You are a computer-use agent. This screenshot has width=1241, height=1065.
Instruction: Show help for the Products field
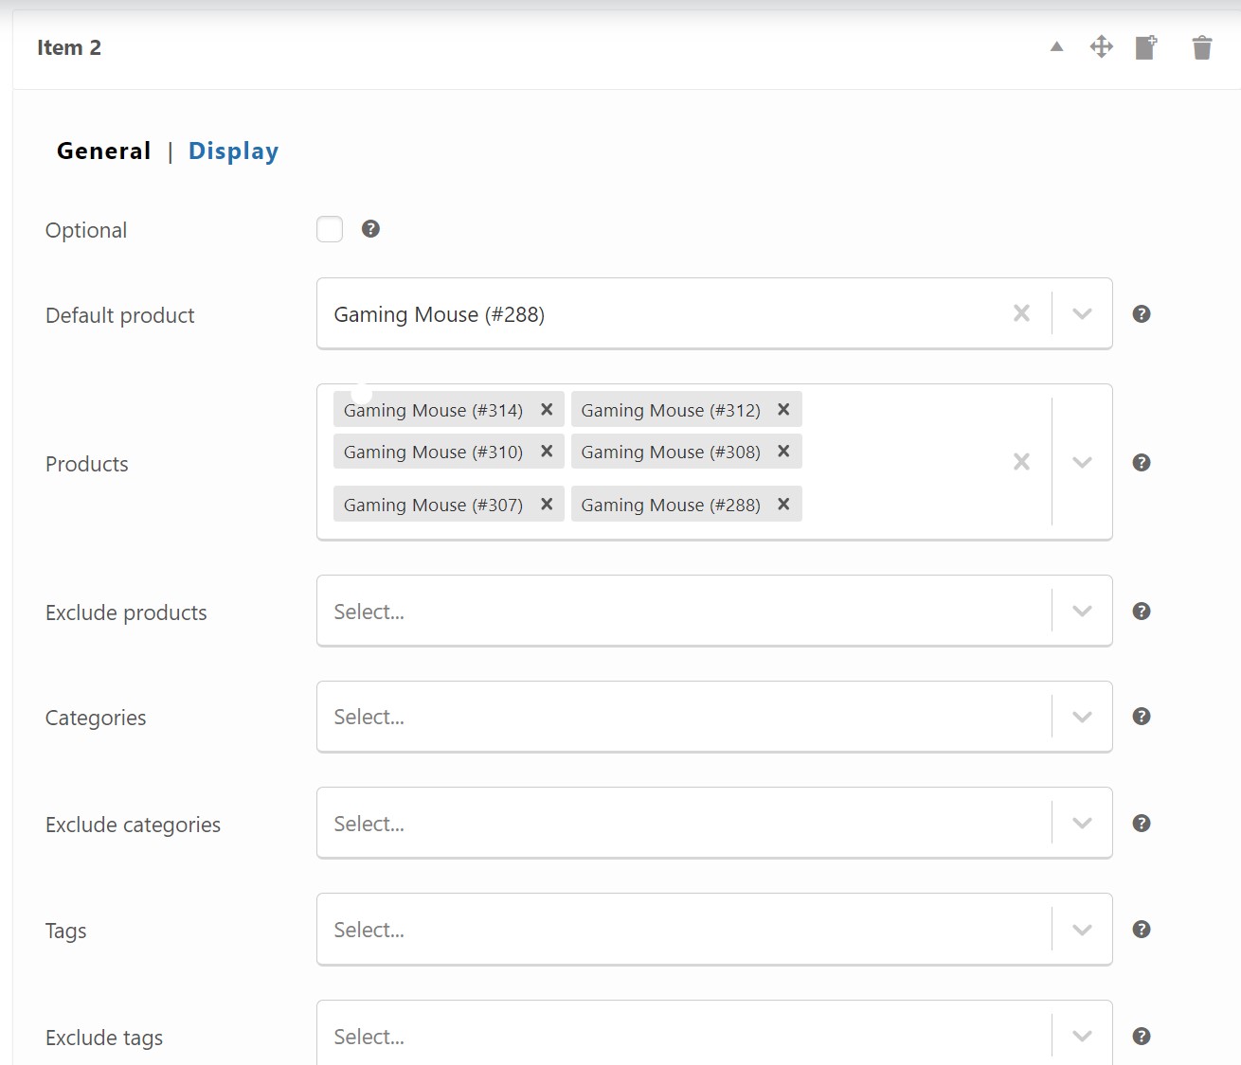1142,463
